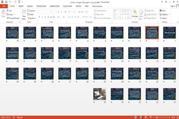
Task: Click Fit slide to window icon
Action: tap(178, 117)
